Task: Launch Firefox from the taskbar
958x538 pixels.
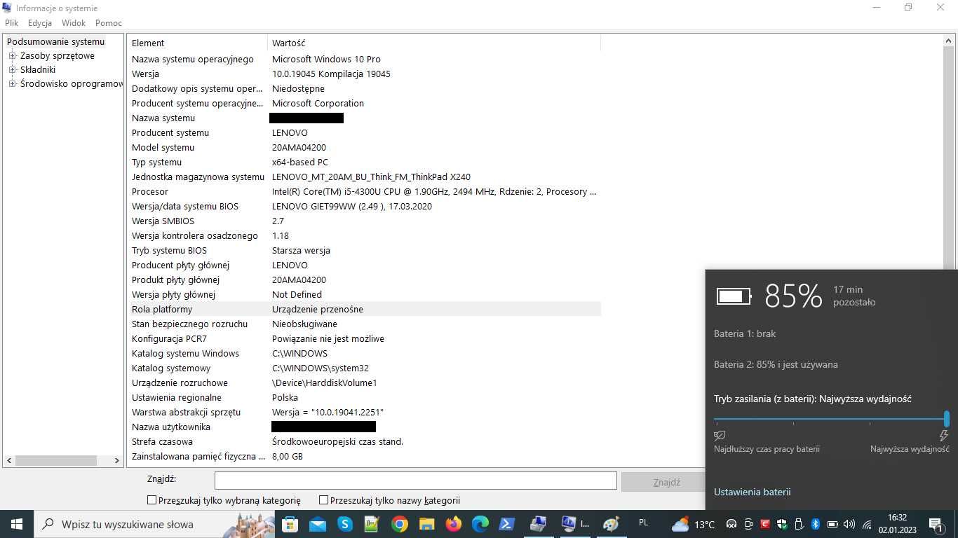Action: pos(454,524)
